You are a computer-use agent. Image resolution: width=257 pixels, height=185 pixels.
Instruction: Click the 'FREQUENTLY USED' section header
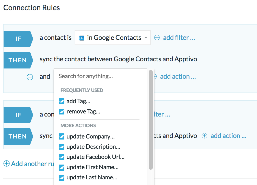82,90
